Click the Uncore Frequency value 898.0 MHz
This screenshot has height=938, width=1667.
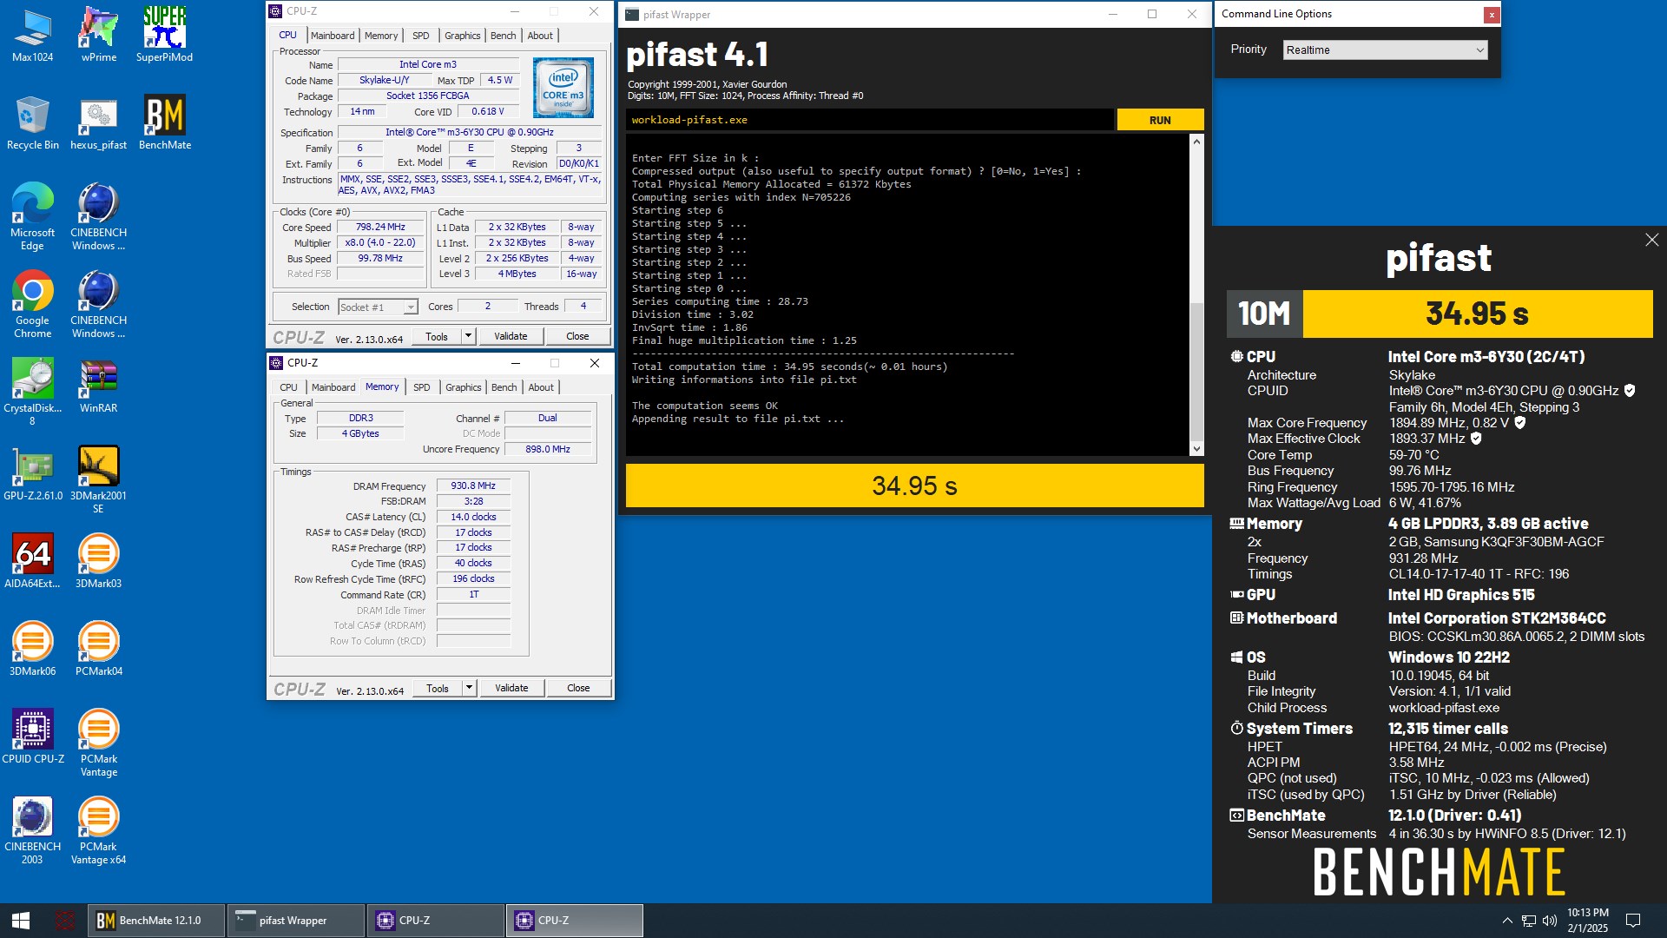pyautogui.click(x=548, y=450)
